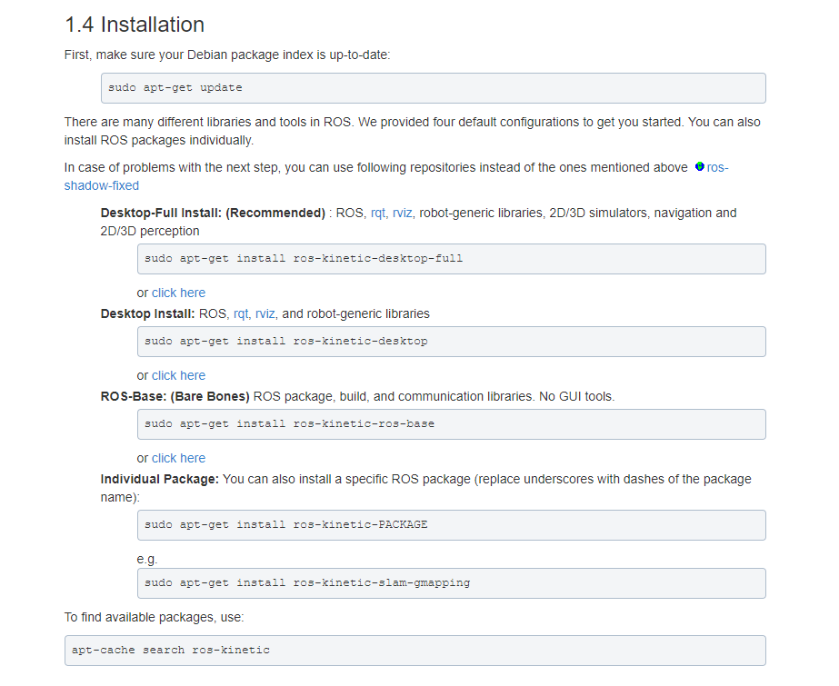Screen dimensions: 839x686
Task: Click the 'Individual Package:' bold label
Action: click(159, 479)
